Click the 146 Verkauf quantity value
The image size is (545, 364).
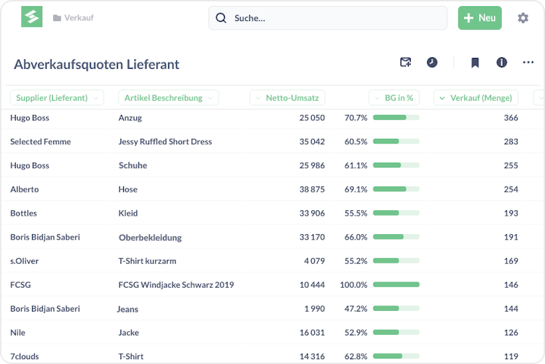(511, 285)
